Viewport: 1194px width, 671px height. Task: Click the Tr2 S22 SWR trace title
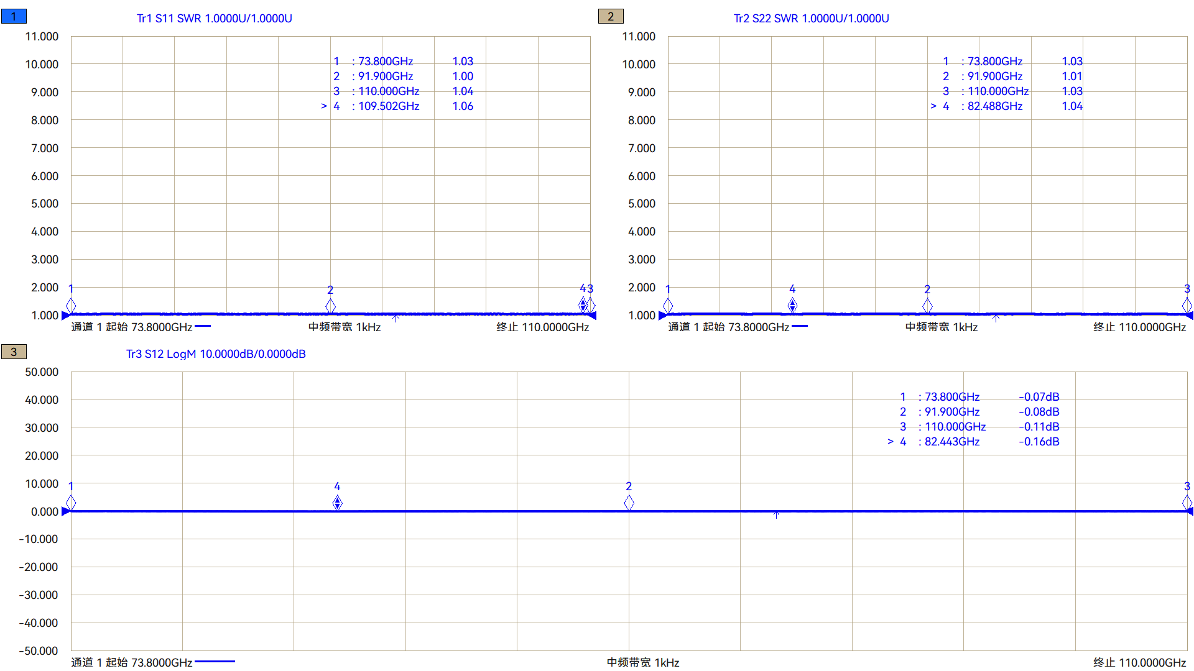[811, 19]
